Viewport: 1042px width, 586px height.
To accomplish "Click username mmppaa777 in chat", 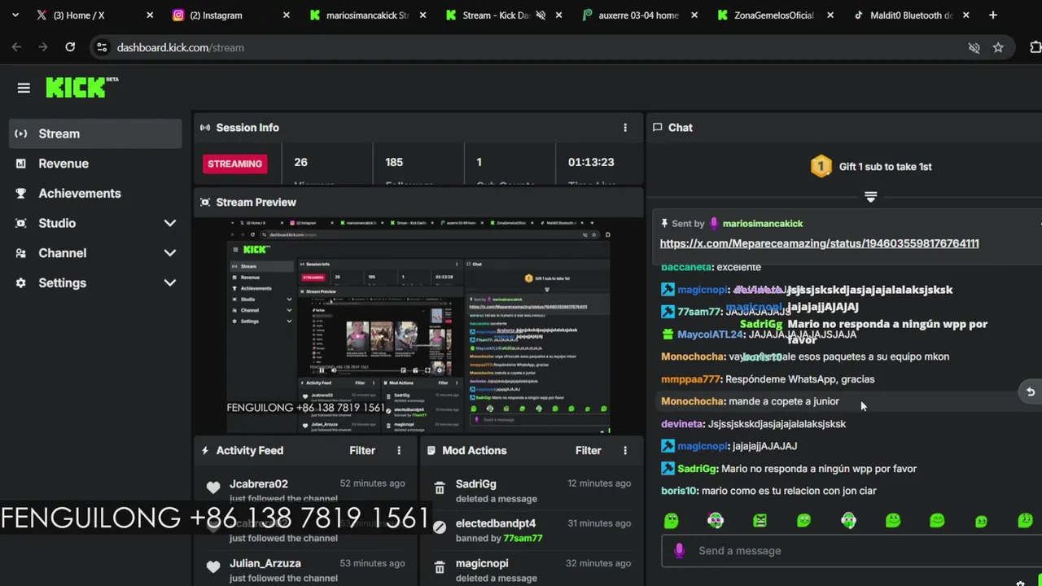I will pos(690,379).
